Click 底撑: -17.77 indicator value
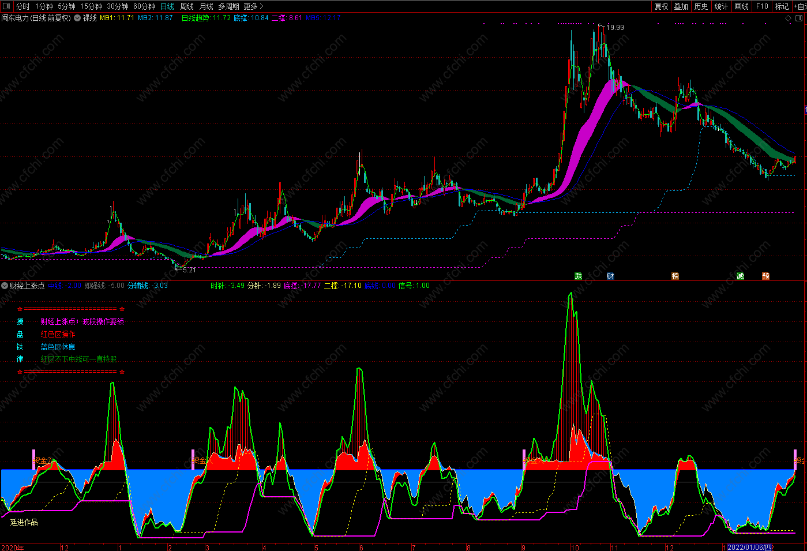This screenshot has height=551, width=807. tap(302, 286)
